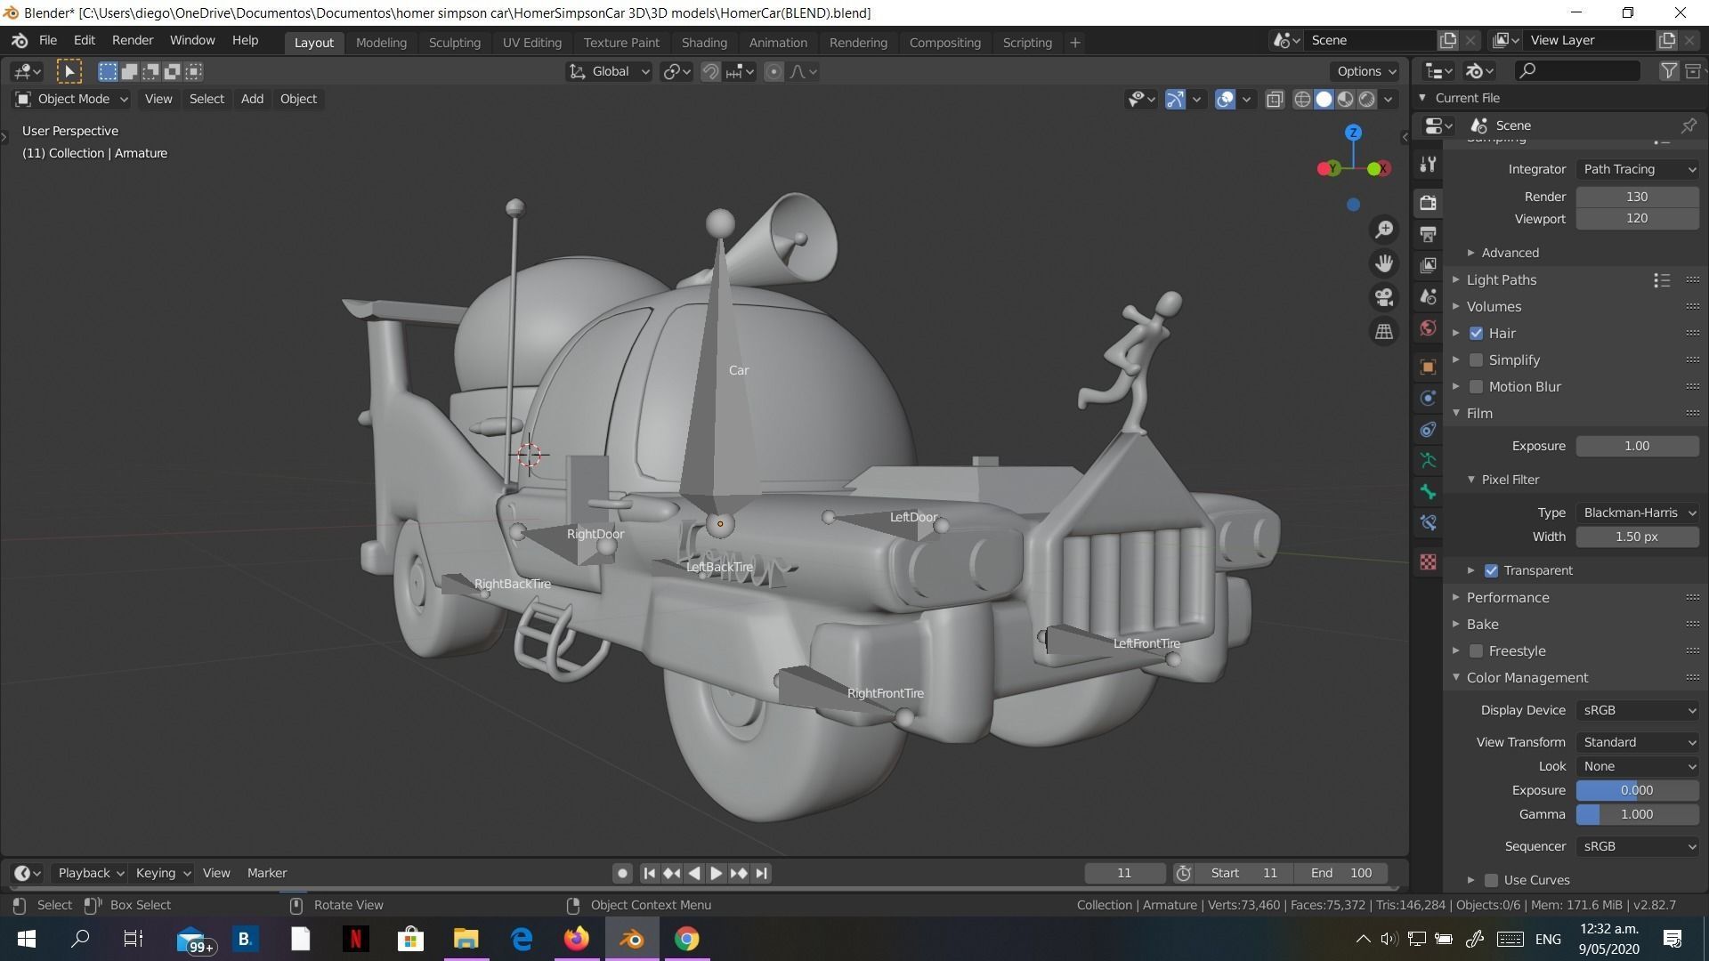This screenshot has height=961, width=1709.
Task: Open the Bone Constraints properties tab
Action: (x=1428, y=522)
